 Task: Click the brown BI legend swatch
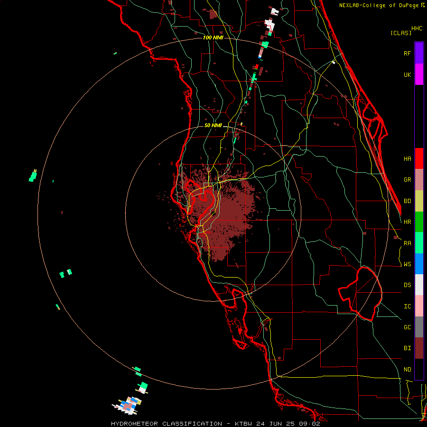click(x=419, y=348)
